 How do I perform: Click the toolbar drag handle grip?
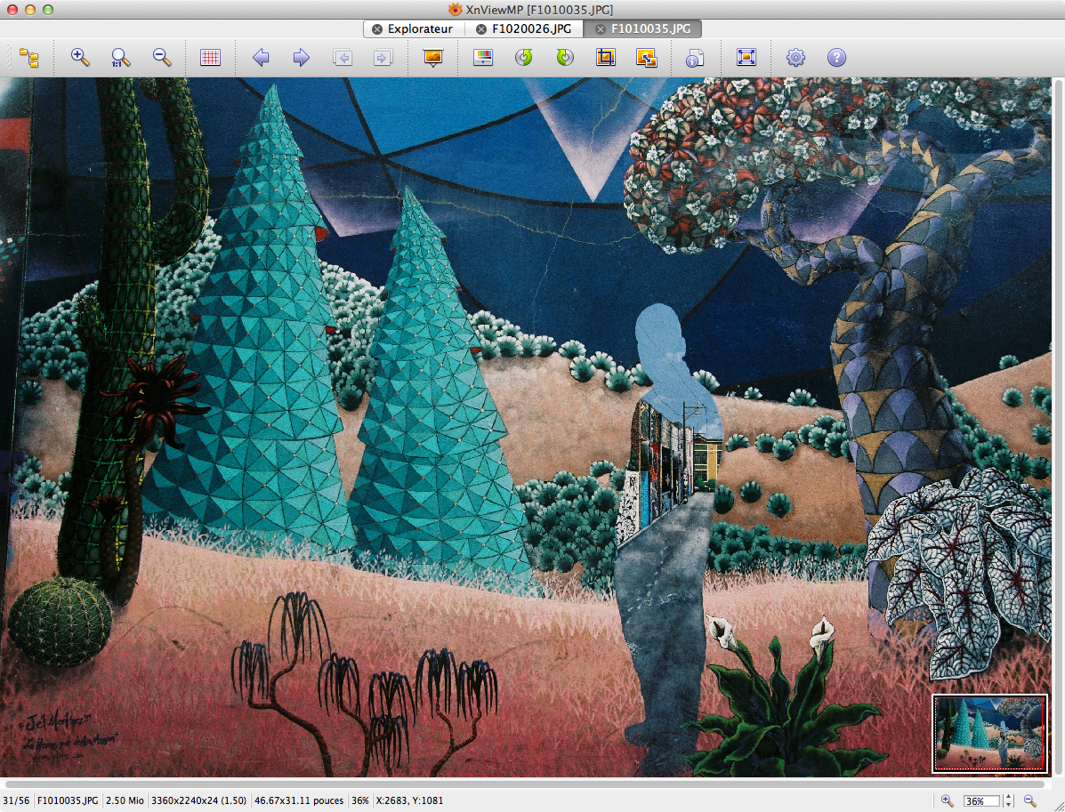pyautogui.click(x=9, y=58)
